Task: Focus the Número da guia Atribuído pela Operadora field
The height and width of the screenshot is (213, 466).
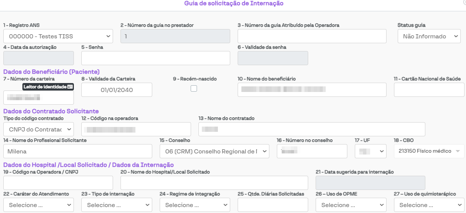Action: pyautogui.click(x=312, y=36)
